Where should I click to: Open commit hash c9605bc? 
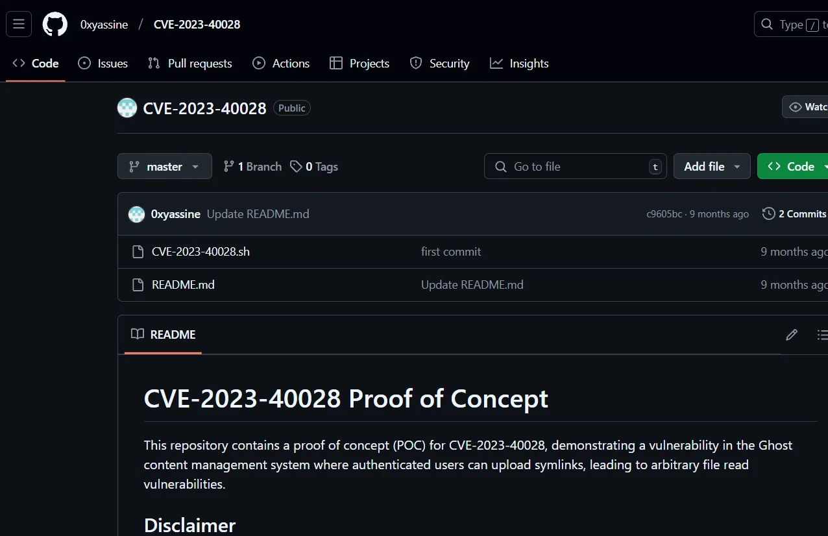click(x=664, y=214)
